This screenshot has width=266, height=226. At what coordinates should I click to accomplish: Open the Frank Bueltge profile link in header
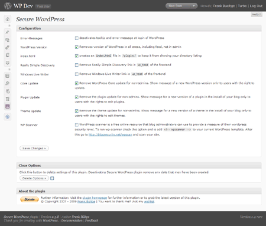click(x=224, y=6)
